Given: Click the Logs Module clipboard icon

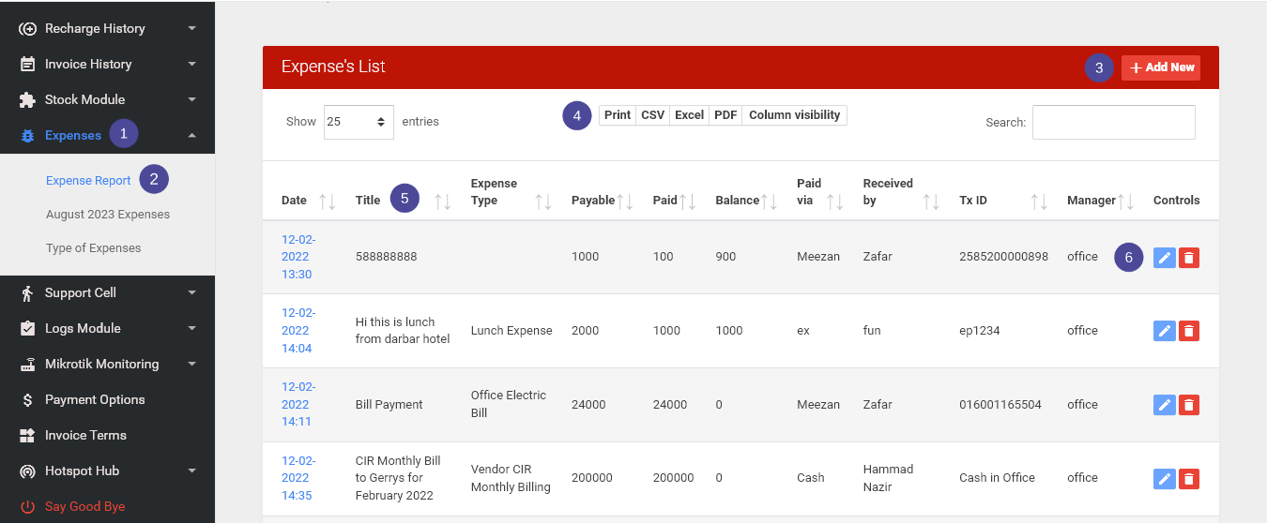Looking at the screenshot, I should click(27, 329).
